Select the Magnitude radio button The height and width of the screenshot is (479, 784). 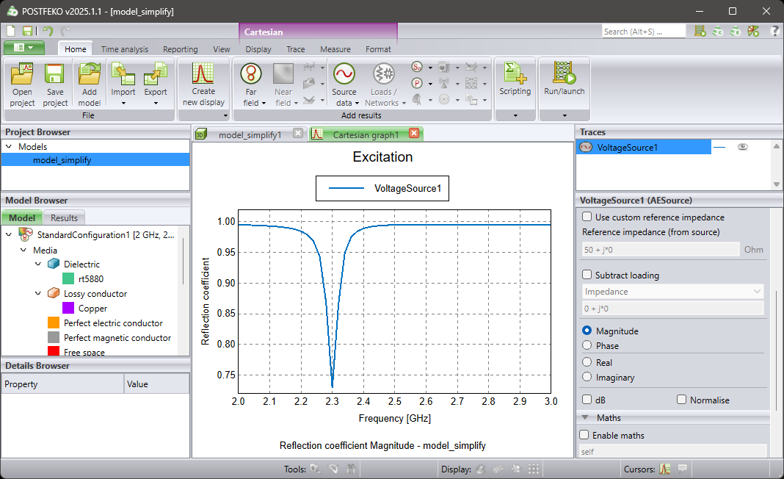(x=587, y=331)
